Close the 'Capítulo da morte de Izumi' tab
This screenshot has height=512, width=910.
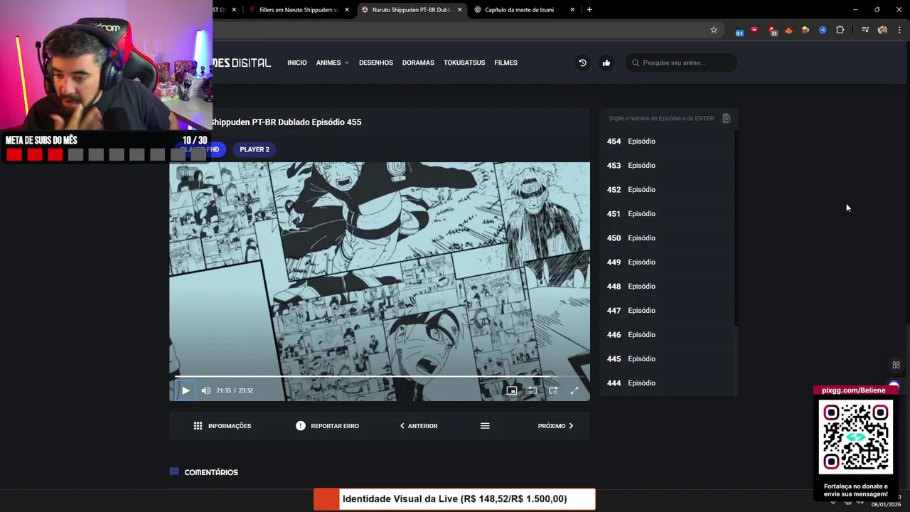tap(572, 10)
